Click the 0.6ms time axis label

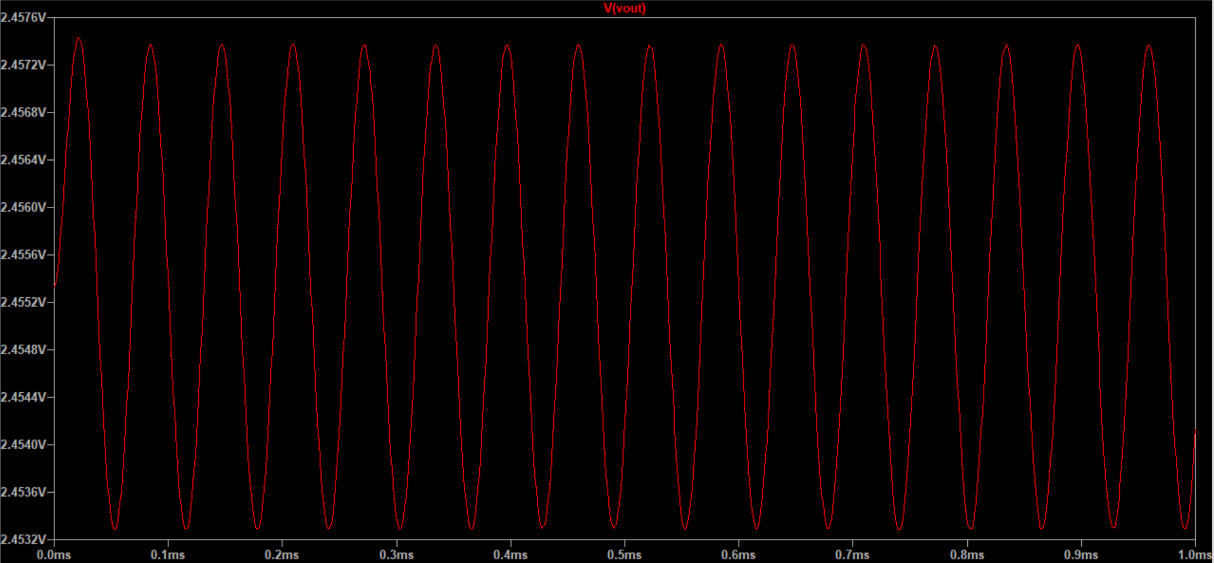pyautogui.click(x=738, y=555)
